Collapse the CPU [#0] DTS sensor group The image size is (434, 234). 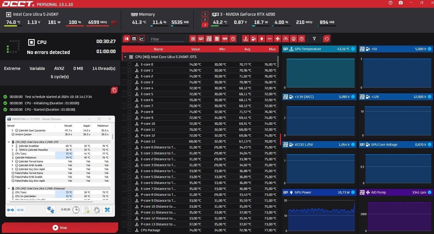(125, 57)
